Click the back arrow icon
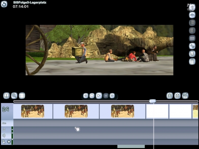This screenshot has width=199, height=149. pos(4,4)
